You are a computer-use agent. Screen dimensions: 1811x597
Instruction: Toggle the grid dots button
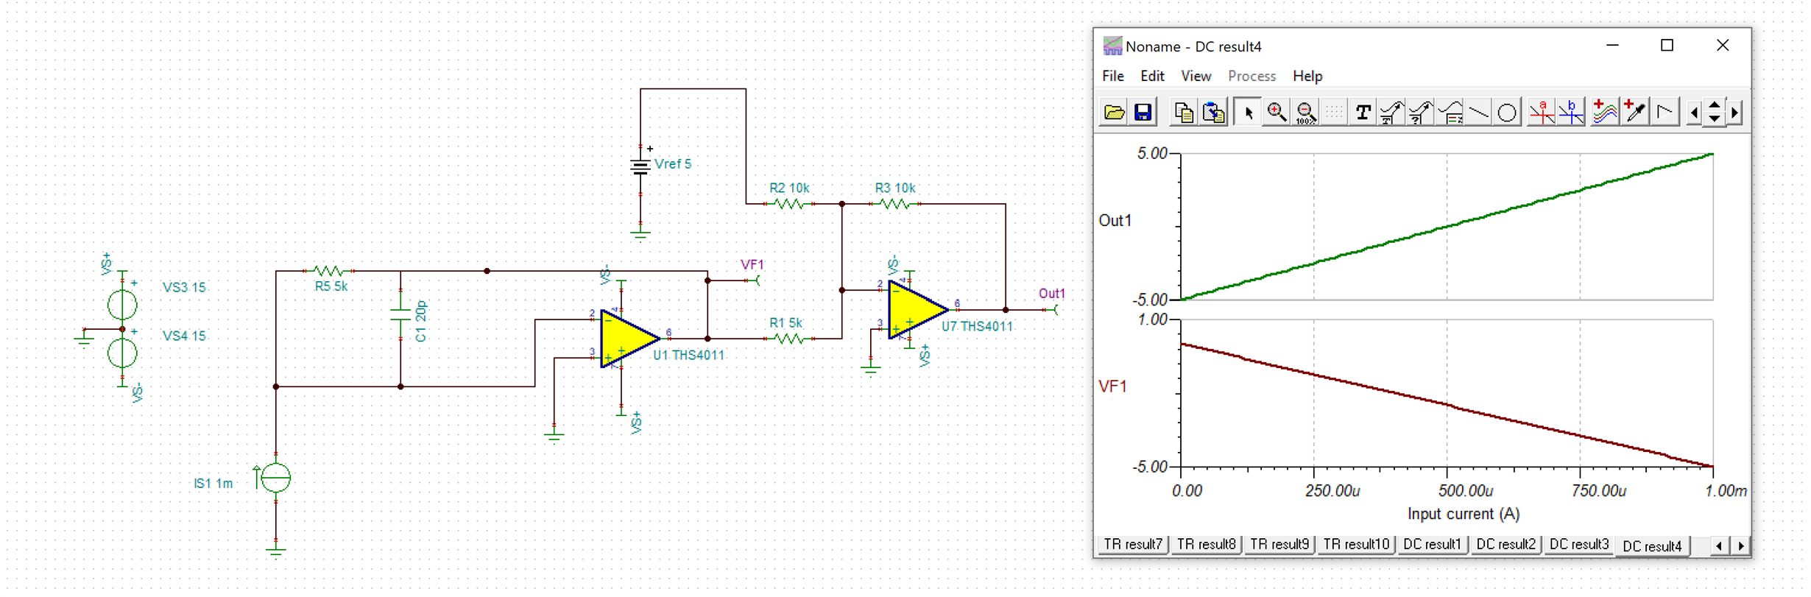coord(1334,113)
